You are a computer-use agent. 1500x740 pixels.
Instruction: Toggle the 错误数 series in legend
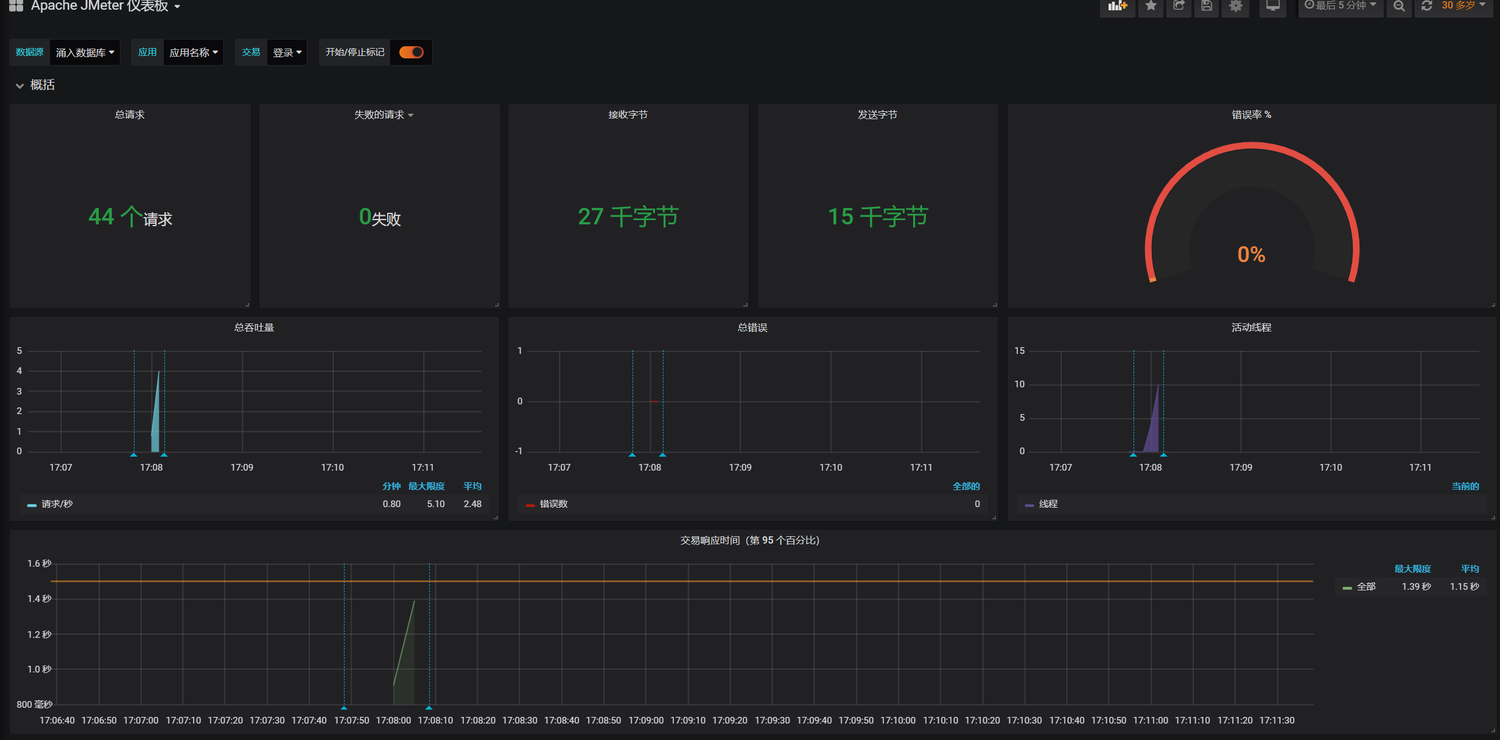coord(553,504)
